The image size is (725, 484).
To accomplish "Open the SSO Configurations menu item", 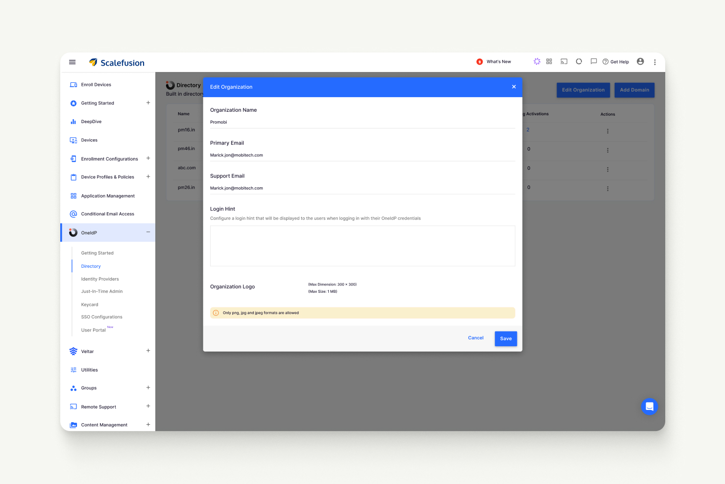I will (101, 316).
